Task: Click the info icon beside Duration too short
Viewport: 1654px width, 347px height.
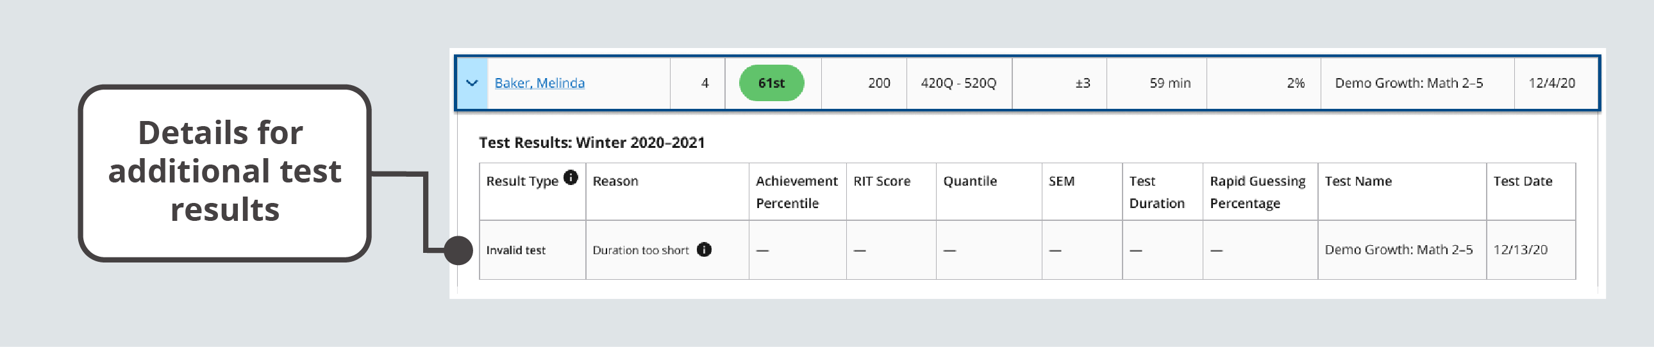Action: click(x=704, y=250)
